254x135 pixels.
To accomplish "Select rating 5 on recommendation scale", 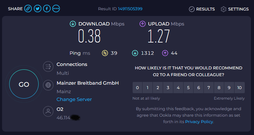I will click(188, 88).
